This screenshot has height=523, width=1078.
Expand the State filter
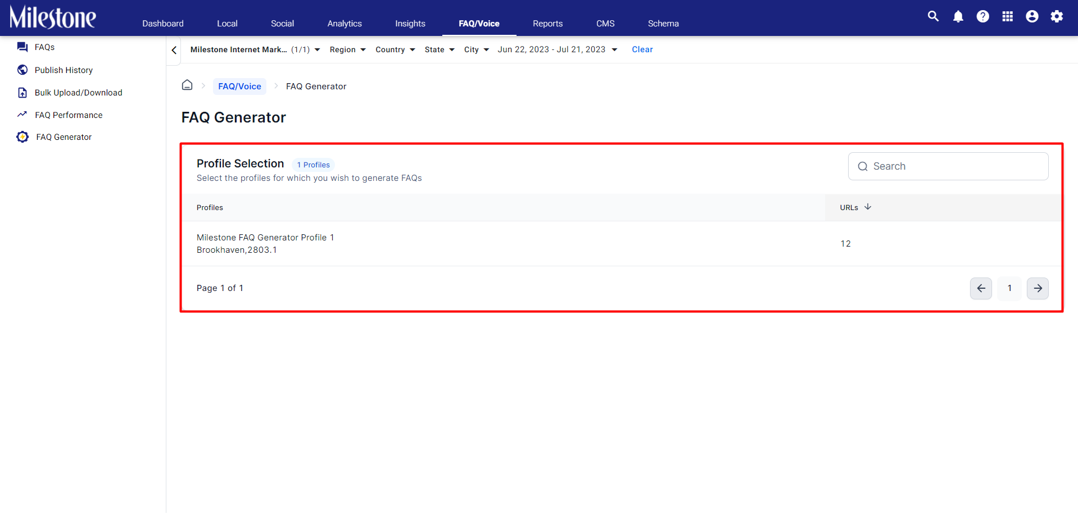[x=440, y=49]
